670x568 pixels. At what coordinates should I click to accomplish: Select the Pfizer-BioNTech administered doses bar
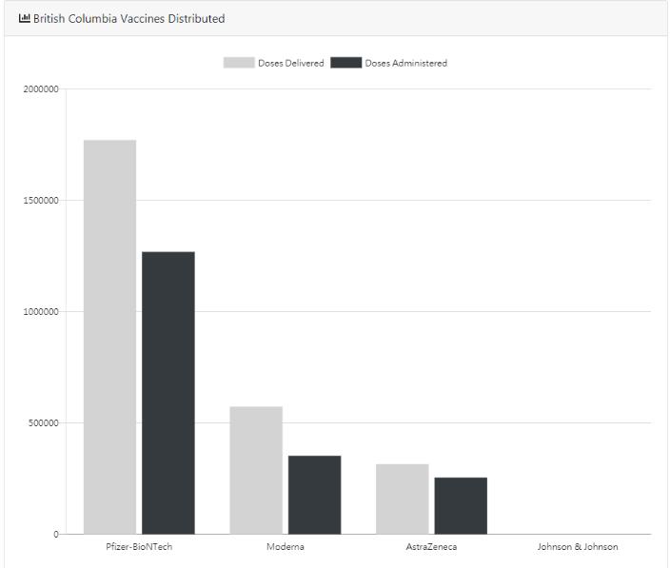[x=168, y=393]
